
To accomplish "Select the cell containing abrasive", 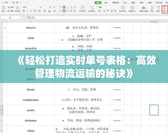I will click(x=31, y=28).
